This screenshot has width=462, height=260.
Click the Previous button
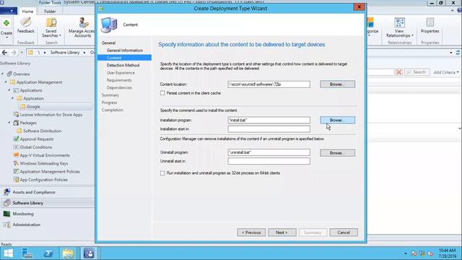(251, 233)
